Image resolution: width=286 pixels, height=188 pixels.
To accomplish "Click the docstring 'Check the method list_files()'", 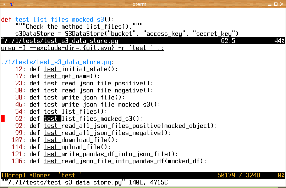I will [x=79, y=27].
